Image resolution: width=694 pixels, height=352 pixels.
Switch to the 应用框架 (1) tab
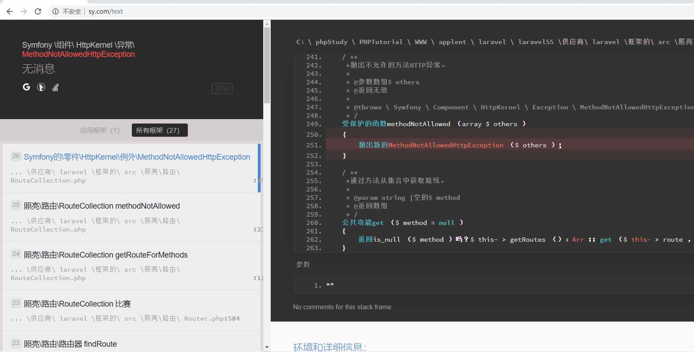click(100, 130)
